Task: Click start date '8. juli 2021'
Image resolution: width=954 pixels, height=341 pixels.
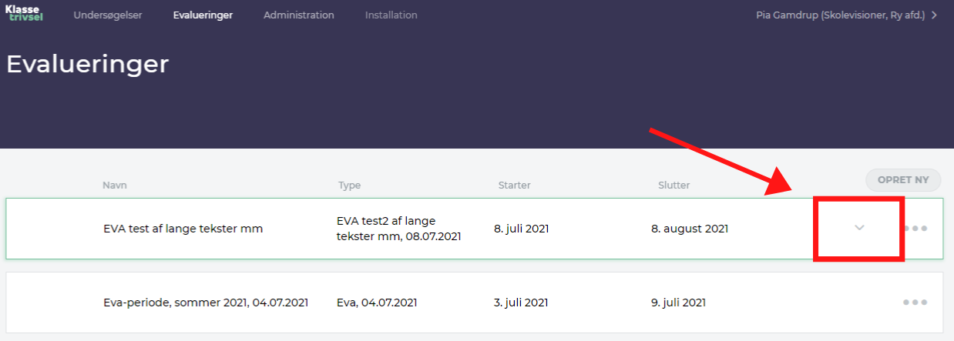Action: click(x=521, y=229)
